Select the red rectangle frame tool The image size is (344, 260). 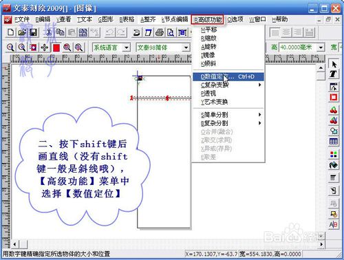[x=334, y=97]
